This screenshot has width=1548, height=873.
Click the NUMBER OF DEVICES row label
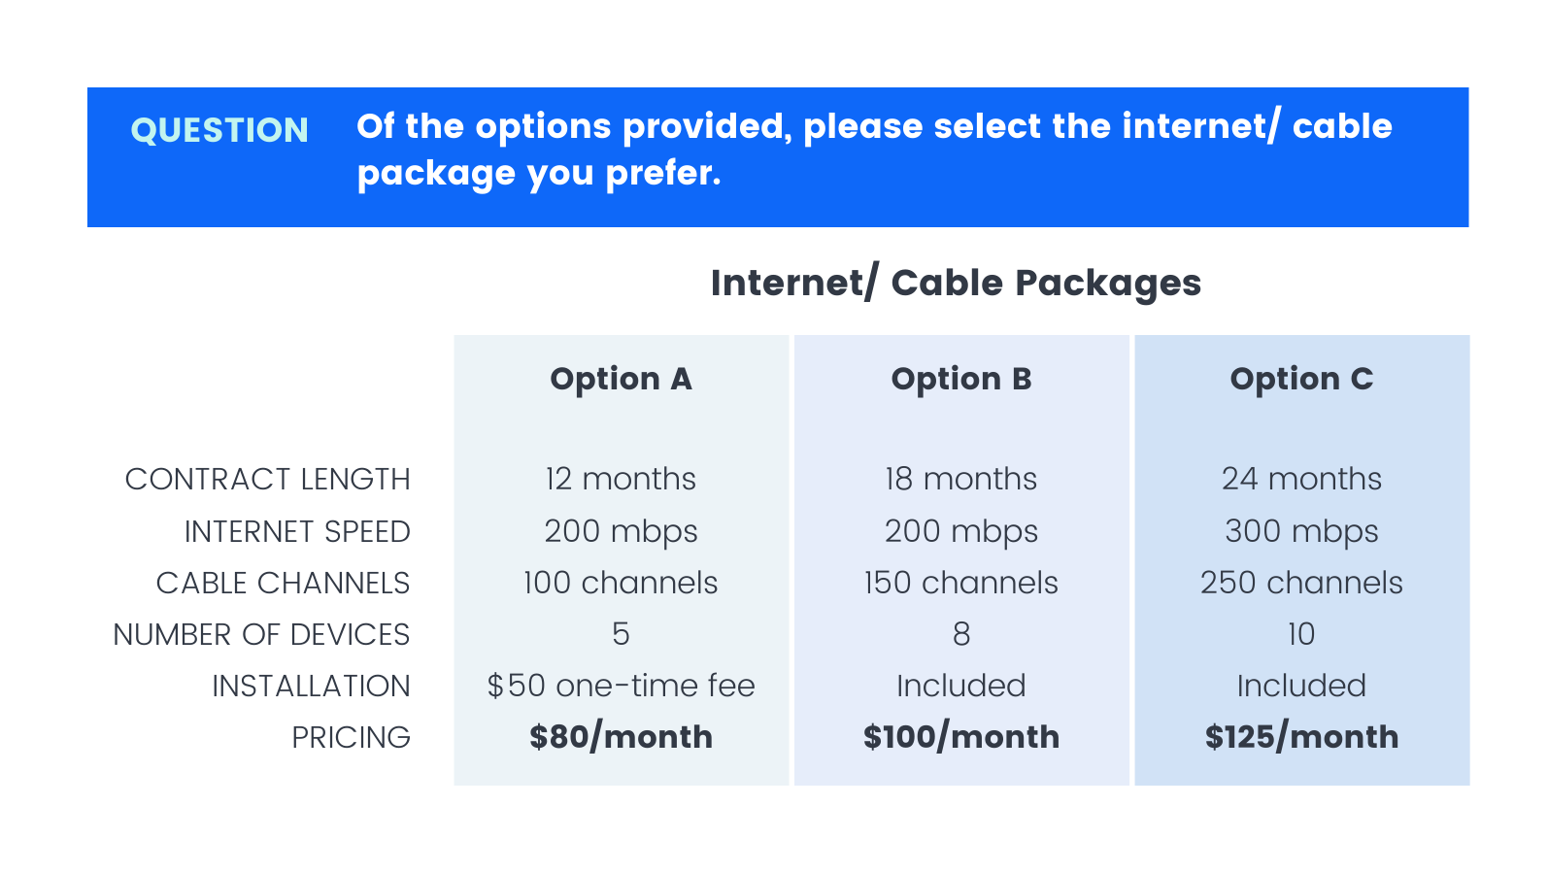261,634
